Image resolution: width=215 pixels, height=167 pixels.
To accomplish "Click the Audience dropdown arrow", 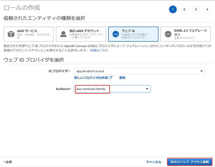I will [147, 89].
